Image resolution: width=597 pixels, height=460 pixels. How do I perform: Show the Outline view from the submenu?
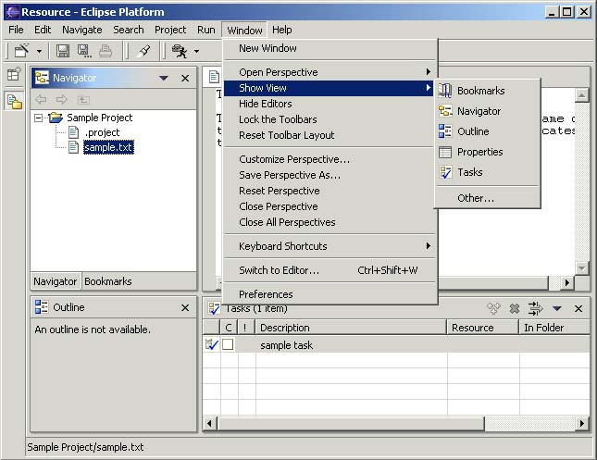click(487, 131)
